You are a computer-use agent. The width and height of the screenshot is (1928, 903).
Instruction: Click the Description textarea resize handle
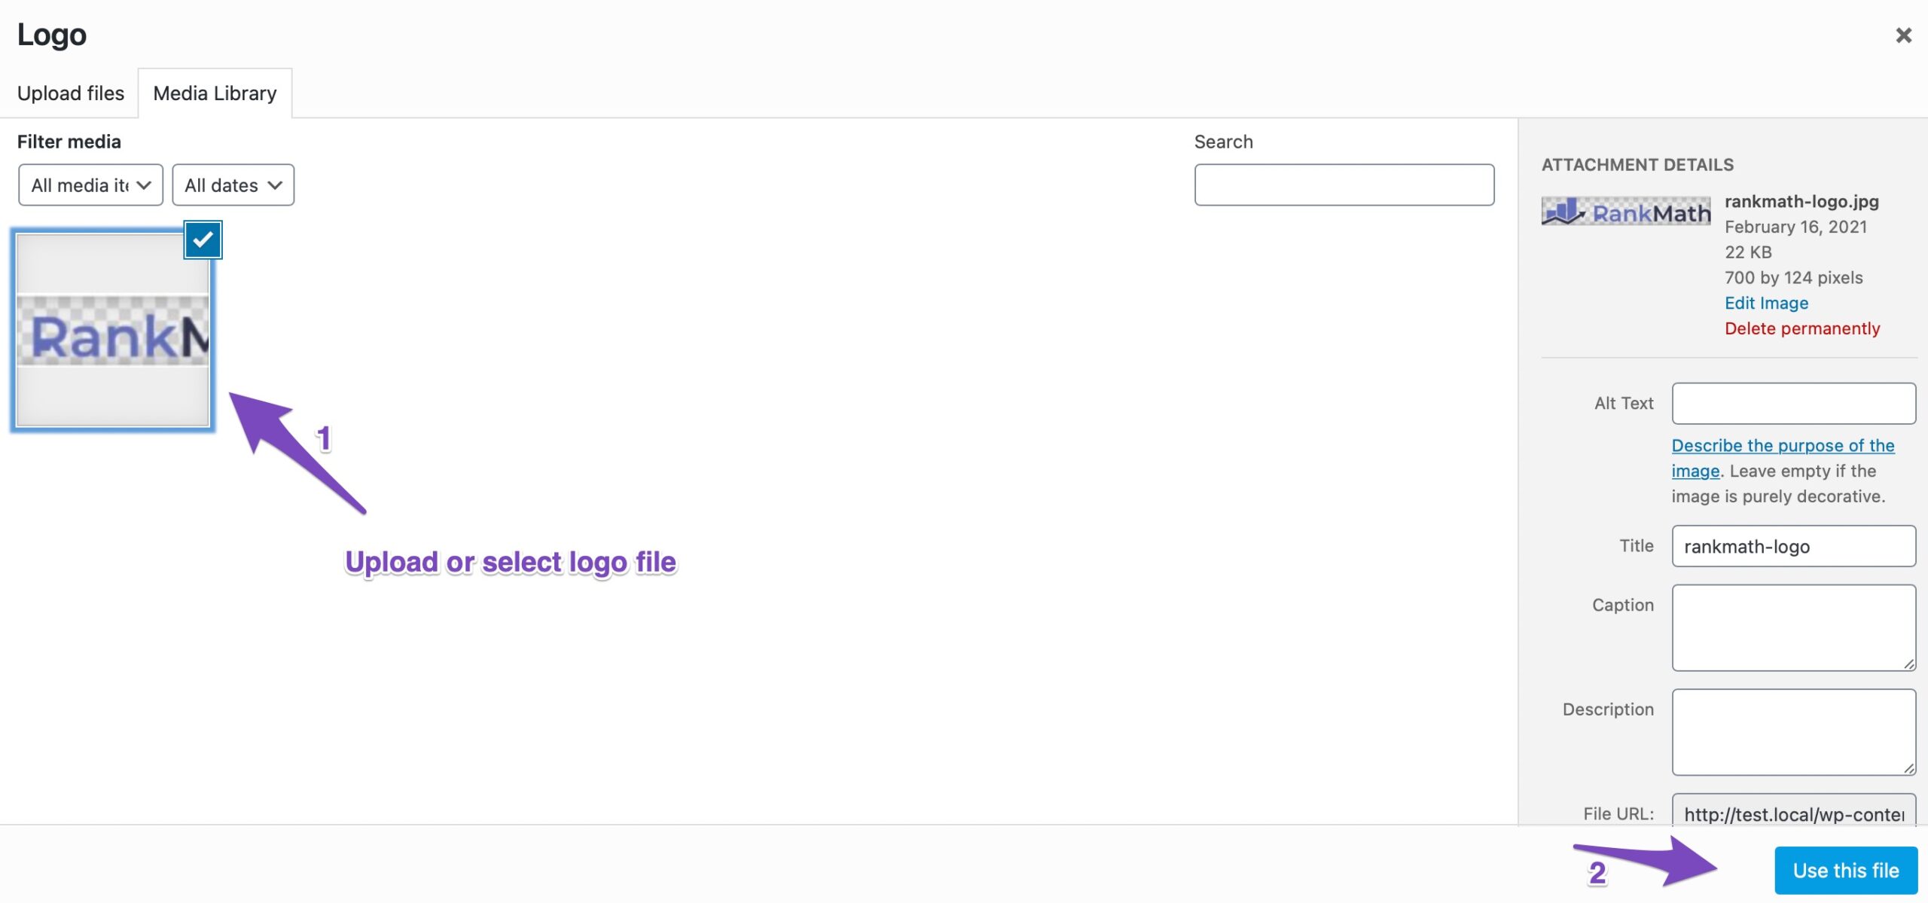pos(1908,767)
